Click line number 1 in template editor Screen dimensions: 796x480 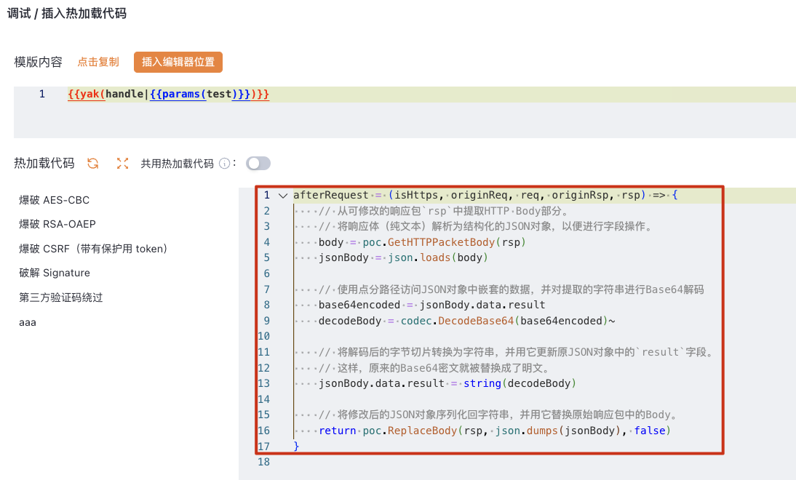[42, 94]
